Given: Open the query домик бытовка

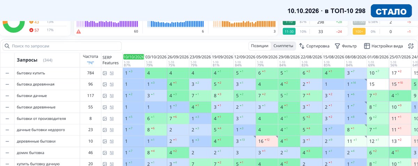Looking at the screenshot, I should pyautogui.click(x=30, y=153).
